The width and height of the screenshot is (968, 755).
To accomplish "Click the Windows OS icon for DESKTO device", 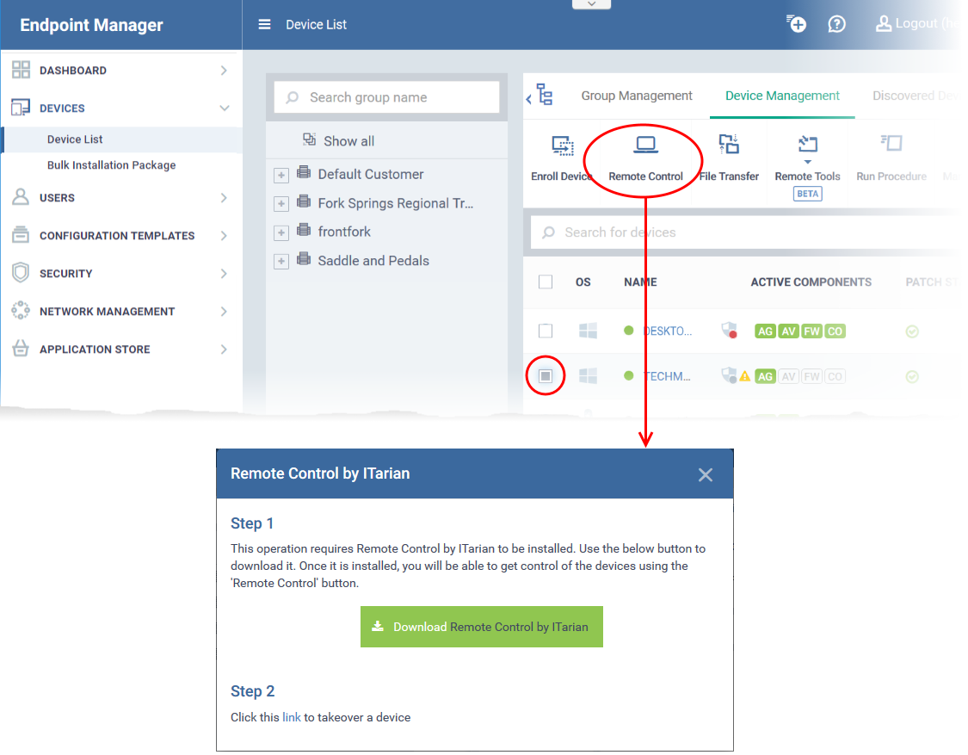I will tap(588, 331).
